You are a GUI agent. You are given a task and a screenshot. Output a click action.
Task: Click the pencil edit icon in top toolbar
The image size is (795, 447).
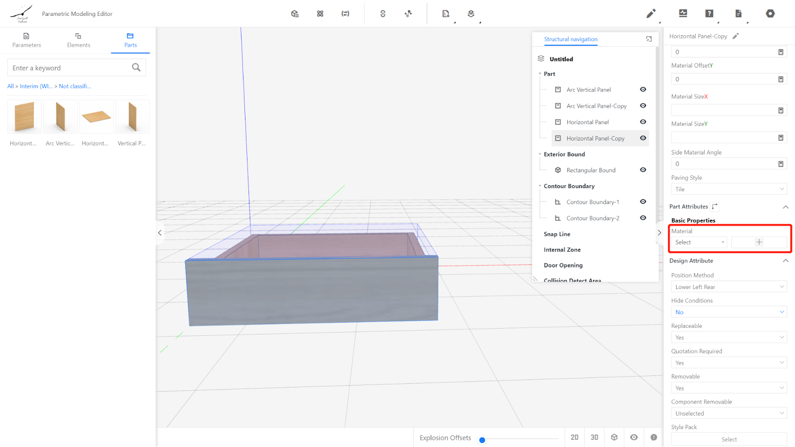(x=650, y=14)
